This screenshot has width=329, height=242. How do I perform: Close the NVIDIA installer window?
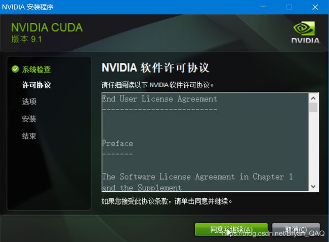coord(315,7)
